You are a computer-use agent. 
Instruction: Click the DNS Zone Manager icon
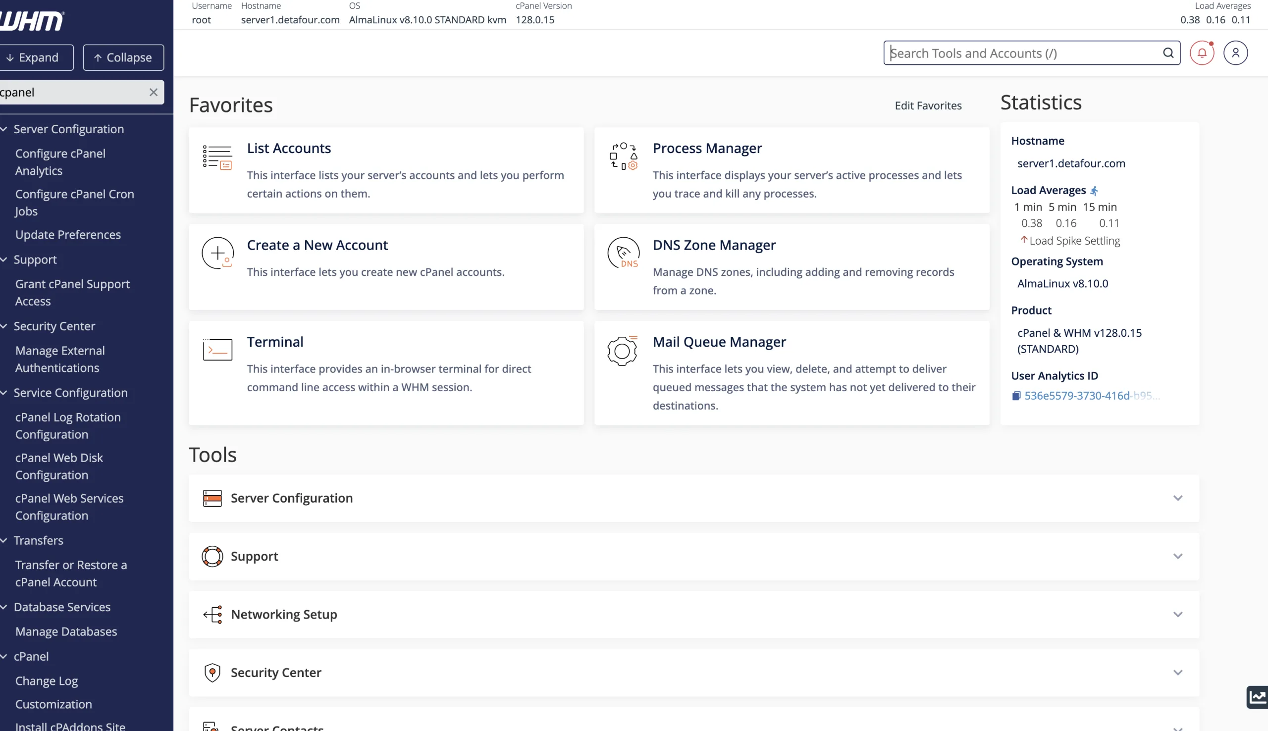coord(623,253)
